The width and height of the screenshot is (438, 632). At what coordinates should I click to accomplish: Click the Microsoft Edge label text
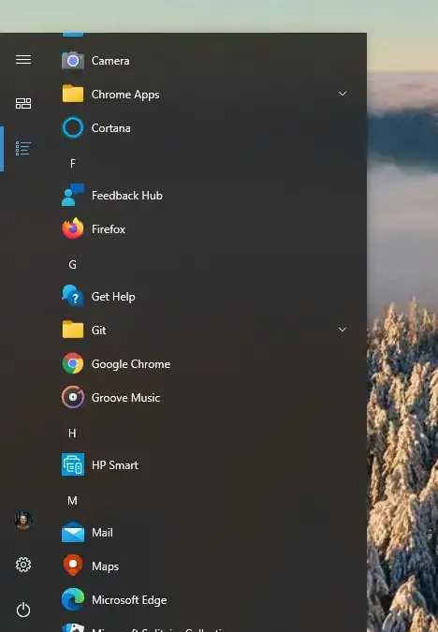(x=129, y=600)
